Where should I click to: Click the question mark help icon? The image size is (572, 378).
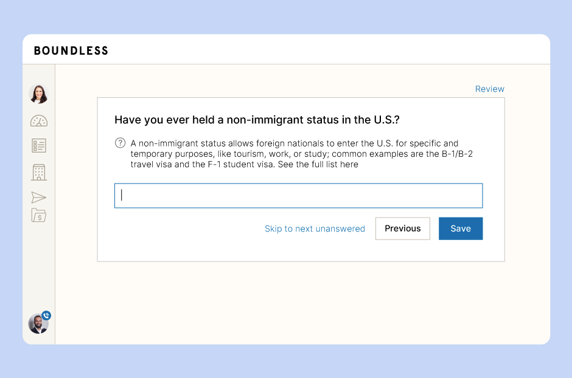point(120,143)
